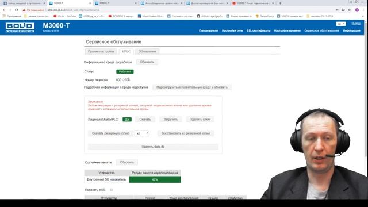Open the Настройки сети menu item
Viewport: 368px width, 207px height.
pos(232,30)
